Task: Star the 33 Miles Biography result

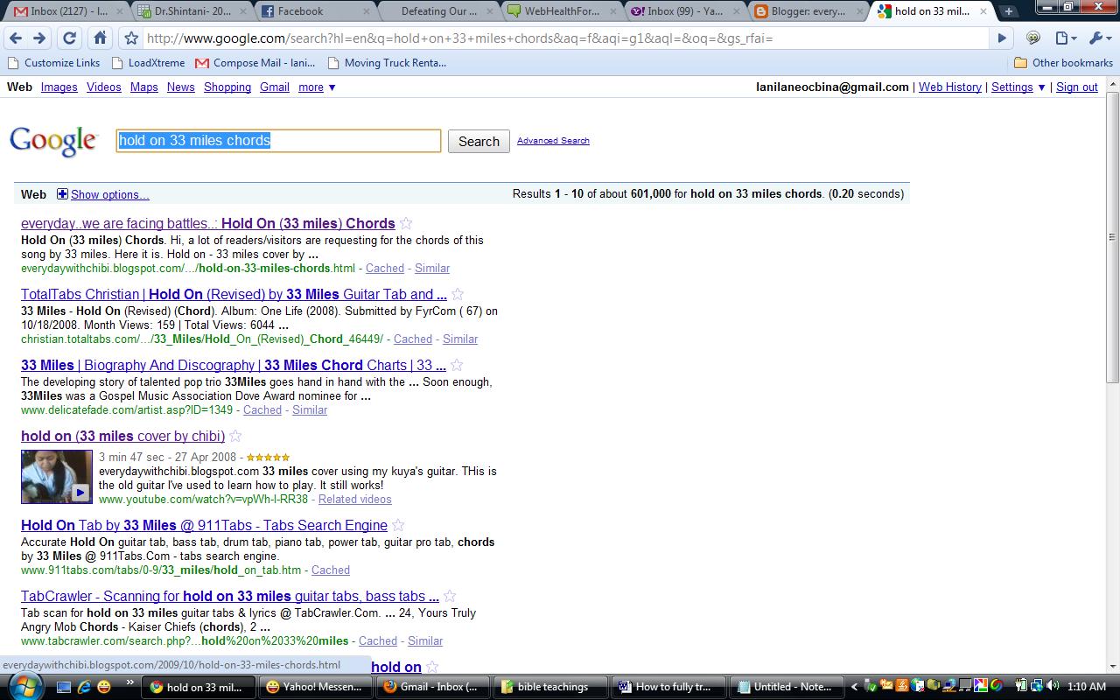Action: tap(457, 365)
